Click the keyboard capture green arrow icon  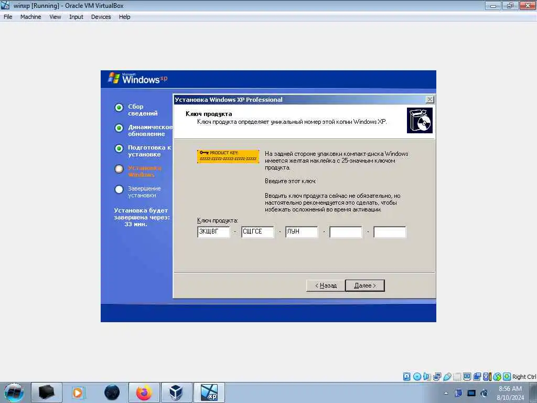(x=507, y=377)
